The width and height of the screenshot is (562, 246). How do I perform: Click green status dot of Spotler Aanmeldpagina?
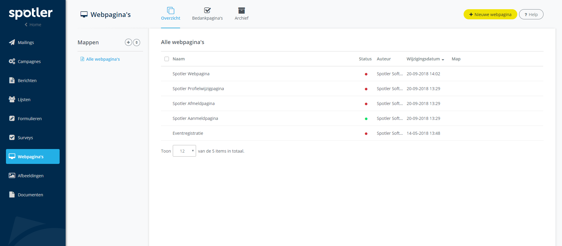coord(366,119)
